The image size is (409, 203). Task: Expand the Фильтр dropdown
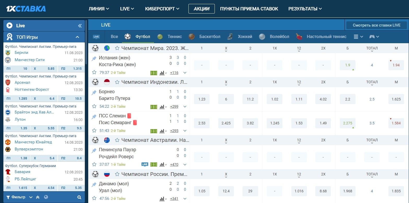[x=31, y=197]
